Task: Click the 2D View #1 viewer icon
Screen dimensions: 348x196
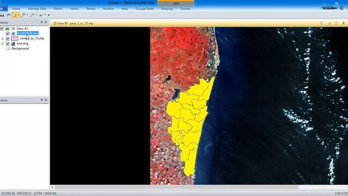Action: pos(7,29)
